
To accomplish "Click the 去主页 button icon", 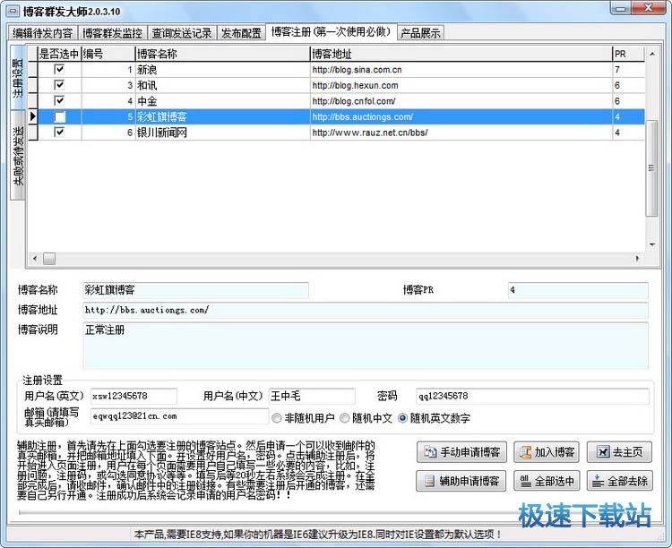I will [x=603, y=452].
